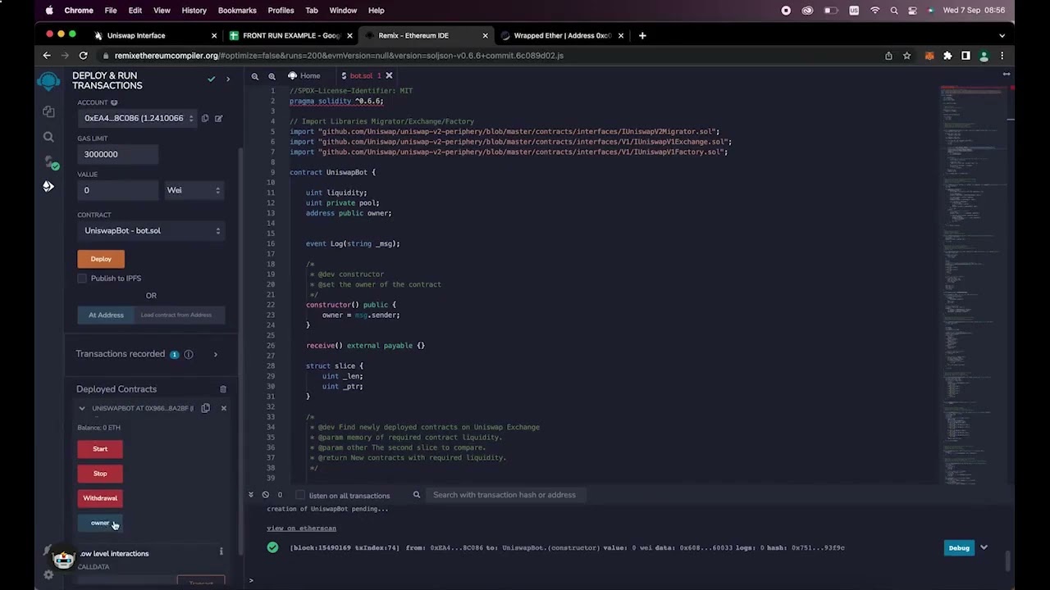1050x590 pixels.
Task: Zoom in the editor font
Action: point(272,75)
